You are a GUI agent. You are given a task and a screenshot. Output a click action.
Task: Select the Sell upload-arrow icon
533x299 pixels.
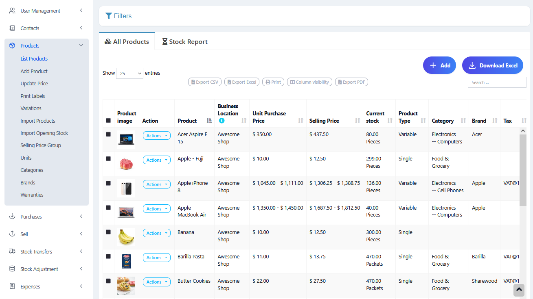(x=12, y=234)
